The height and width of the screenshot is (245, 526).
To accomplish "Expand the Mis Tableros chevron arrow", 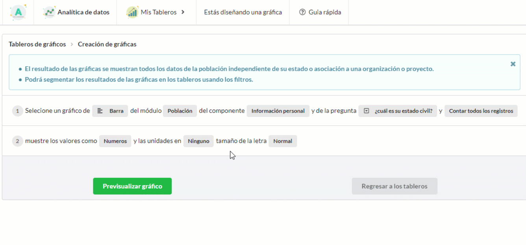I will pos(183,12).
